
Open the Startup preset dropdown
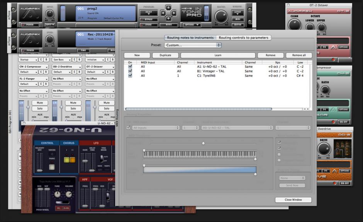point(28,60)
